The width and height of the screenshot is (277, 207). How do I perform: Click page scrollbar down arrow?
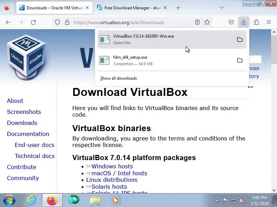[274, 190]
